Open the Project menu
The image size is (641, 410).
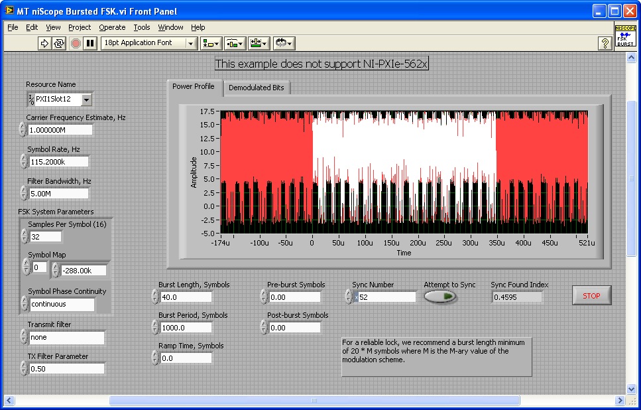[x=80, y=27]
